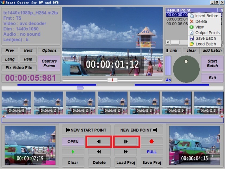
Task: Click the Result Point column header
Action: [191, 10]
